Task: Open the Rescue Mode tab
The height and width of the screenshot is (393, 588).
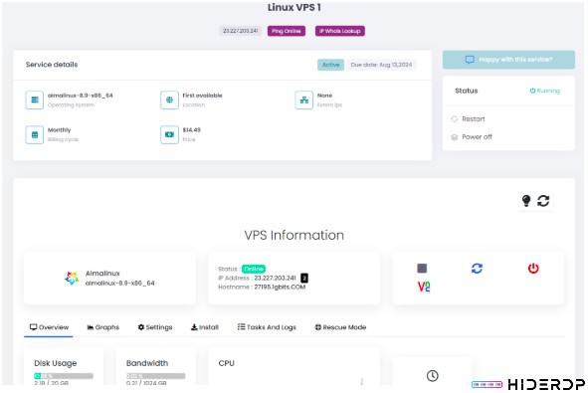Action: 340,327
